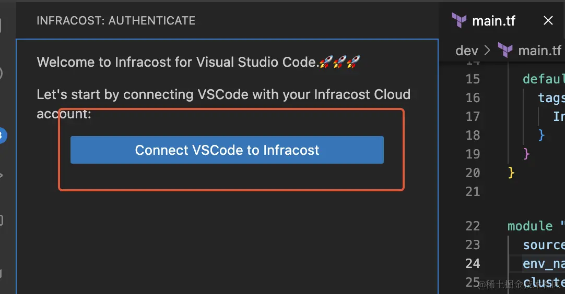
Task: Click the Terraform icon in the breadcrumb
Action: click(505, 51)
